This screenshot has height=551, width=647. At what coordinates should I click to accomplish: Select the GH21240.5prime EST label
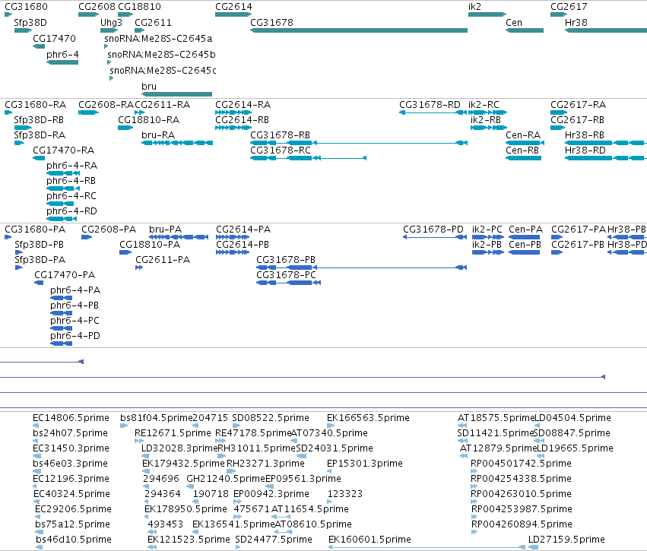pos(226,480)
